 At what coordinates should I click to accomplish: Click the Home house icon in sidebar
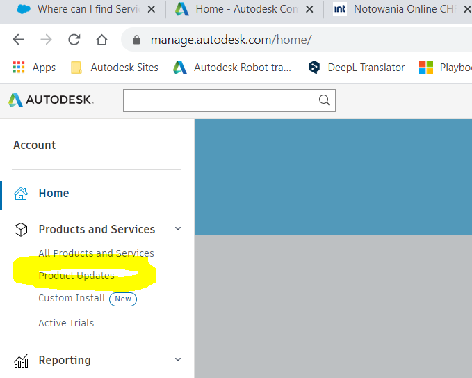(21, 194)
